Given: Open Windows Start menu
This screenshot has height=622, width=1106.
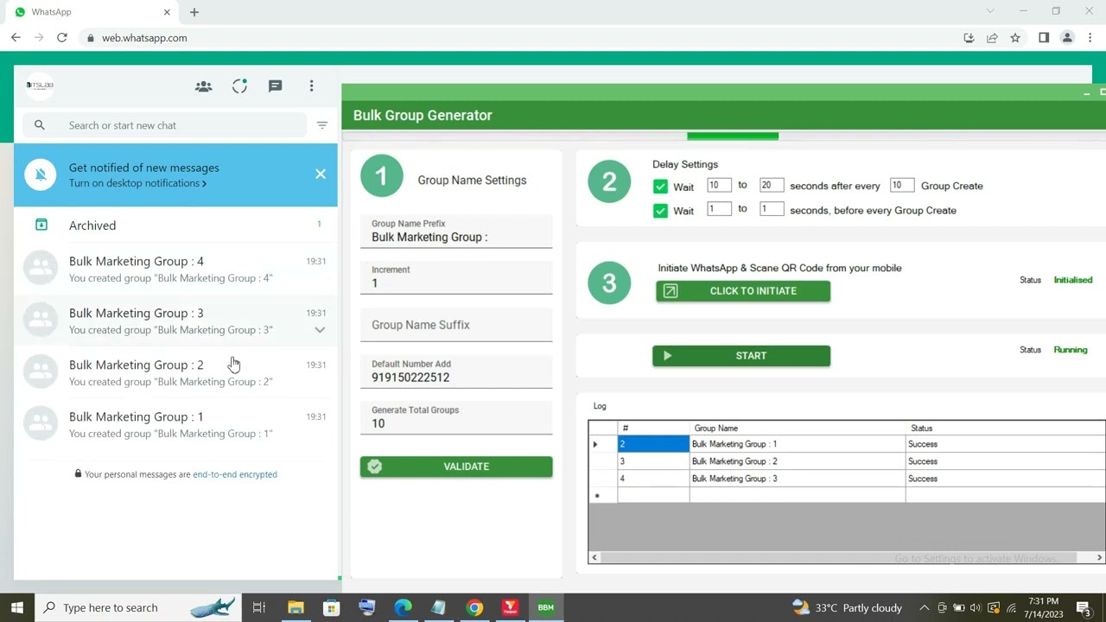Looking at the screenshot, I should [x=17, y=607].
